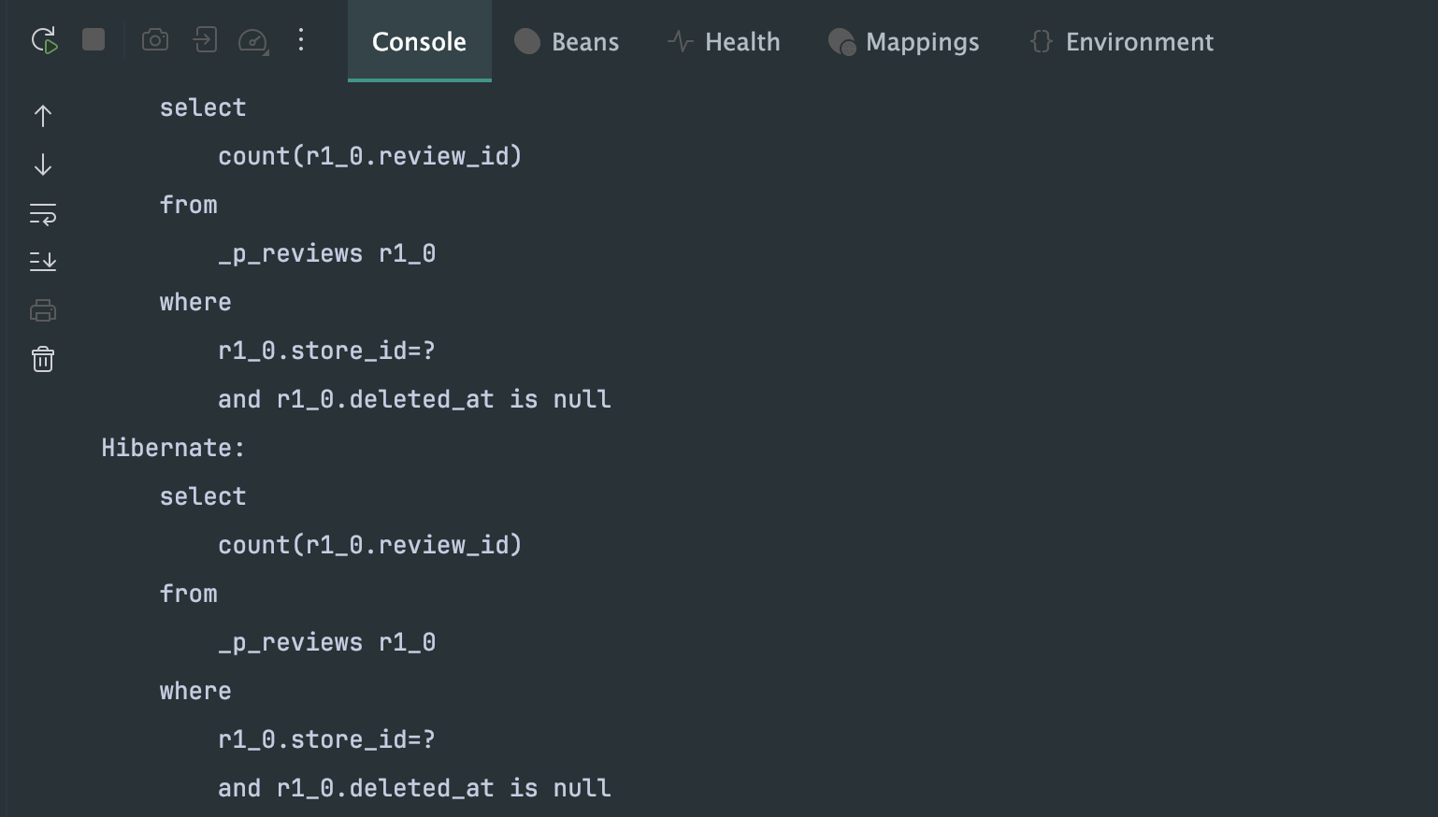Open the Environment tab
Image resolution: width=1438 pixels, height=817 pixels.
tap(1121, 41)
